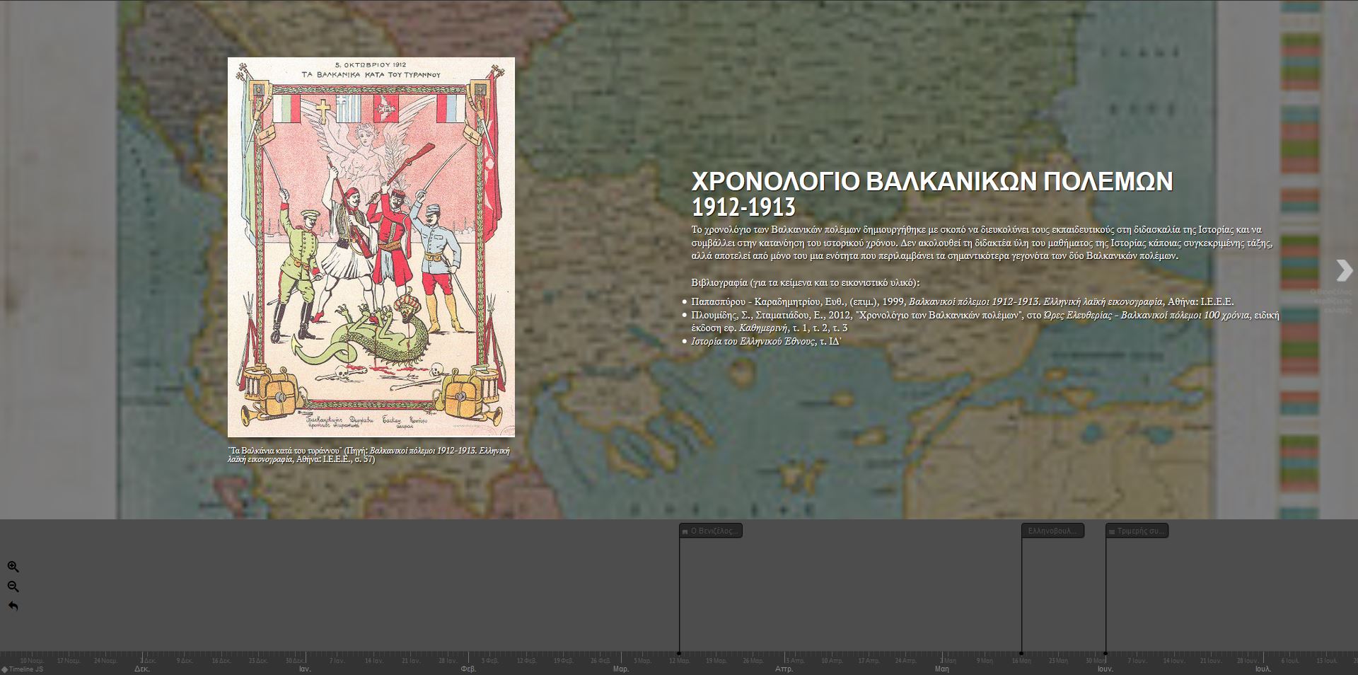Select the 'Τριμερής συ...' event flag

tap(1137, 531)
